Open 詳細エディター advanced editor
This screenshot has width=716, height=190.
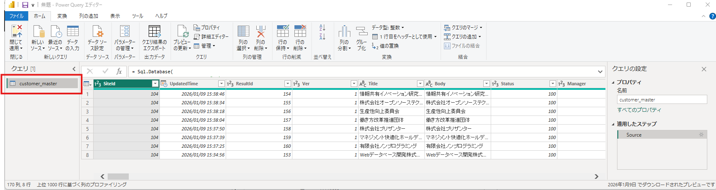tap(211, 36)
